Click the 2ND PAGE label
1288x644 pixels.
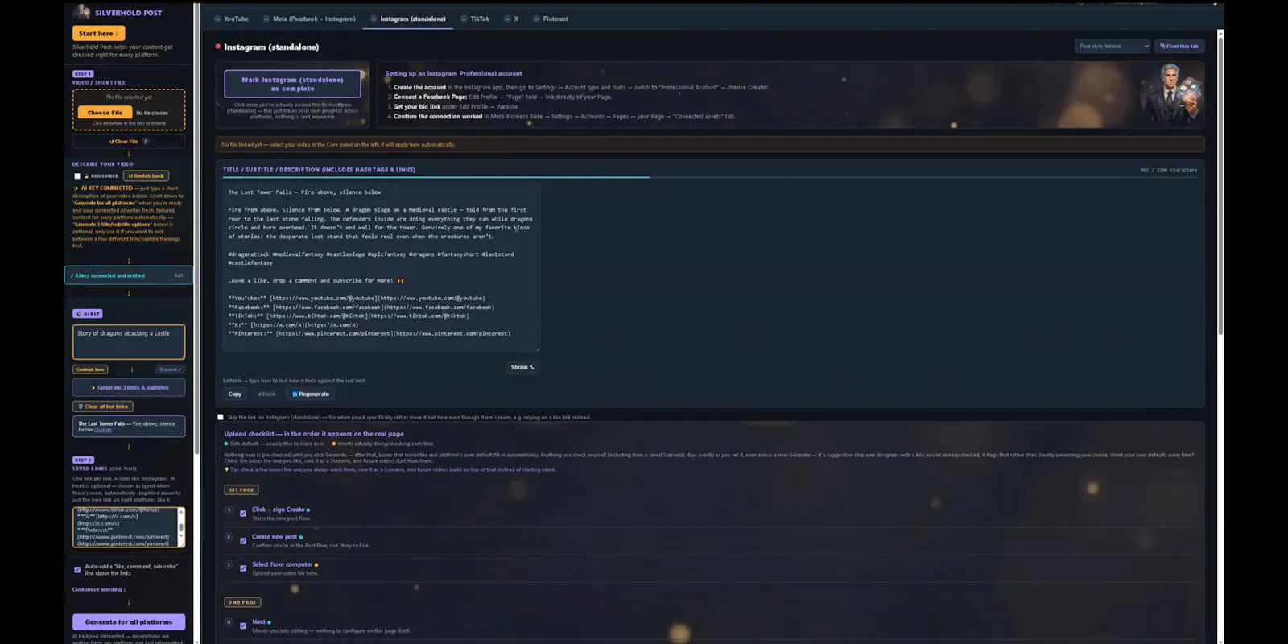[242, 602]
